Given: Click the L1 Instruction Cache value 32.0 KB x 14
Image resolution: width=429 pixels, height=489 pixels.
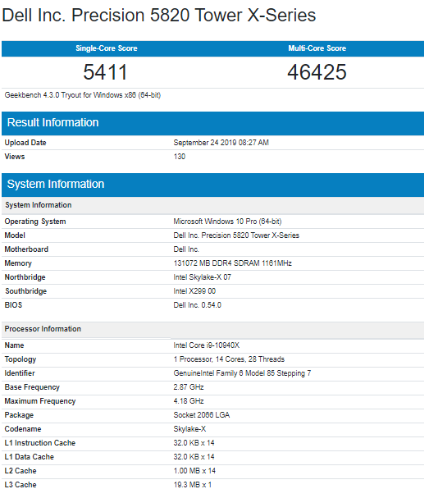Looking at the screenshot, I should tap(194, 443).
